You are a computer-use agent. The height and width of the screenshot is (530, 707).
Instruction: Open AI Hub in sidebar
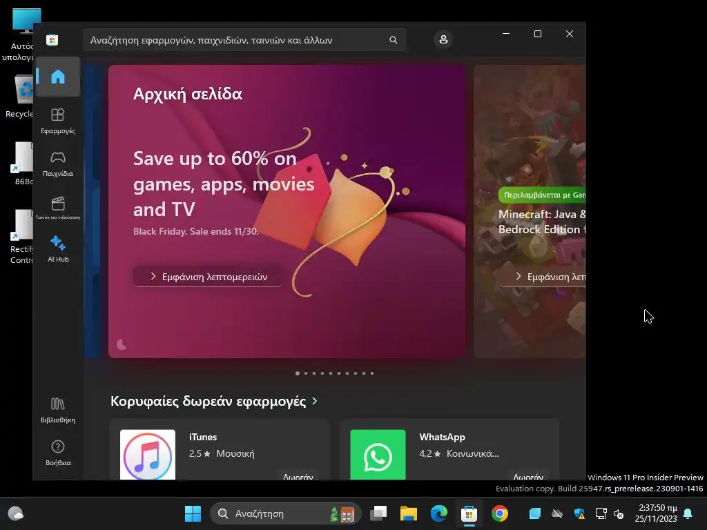pos(58,249)
